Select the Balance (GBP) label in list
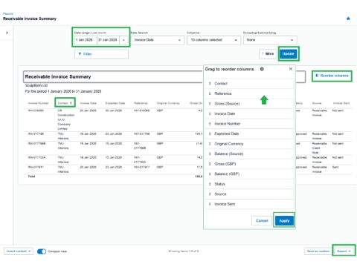 coord(227,174)
